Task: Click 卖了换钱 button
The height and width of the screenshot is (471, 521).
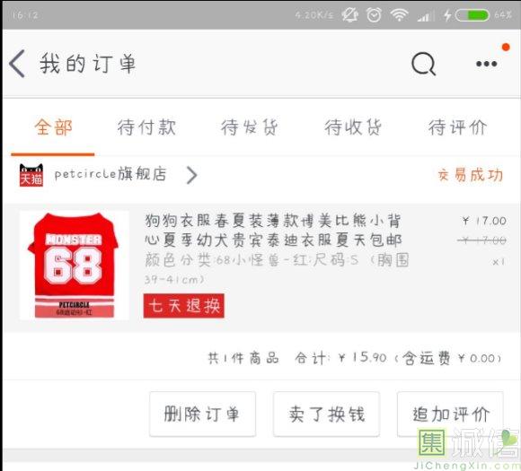Action: 326,414
